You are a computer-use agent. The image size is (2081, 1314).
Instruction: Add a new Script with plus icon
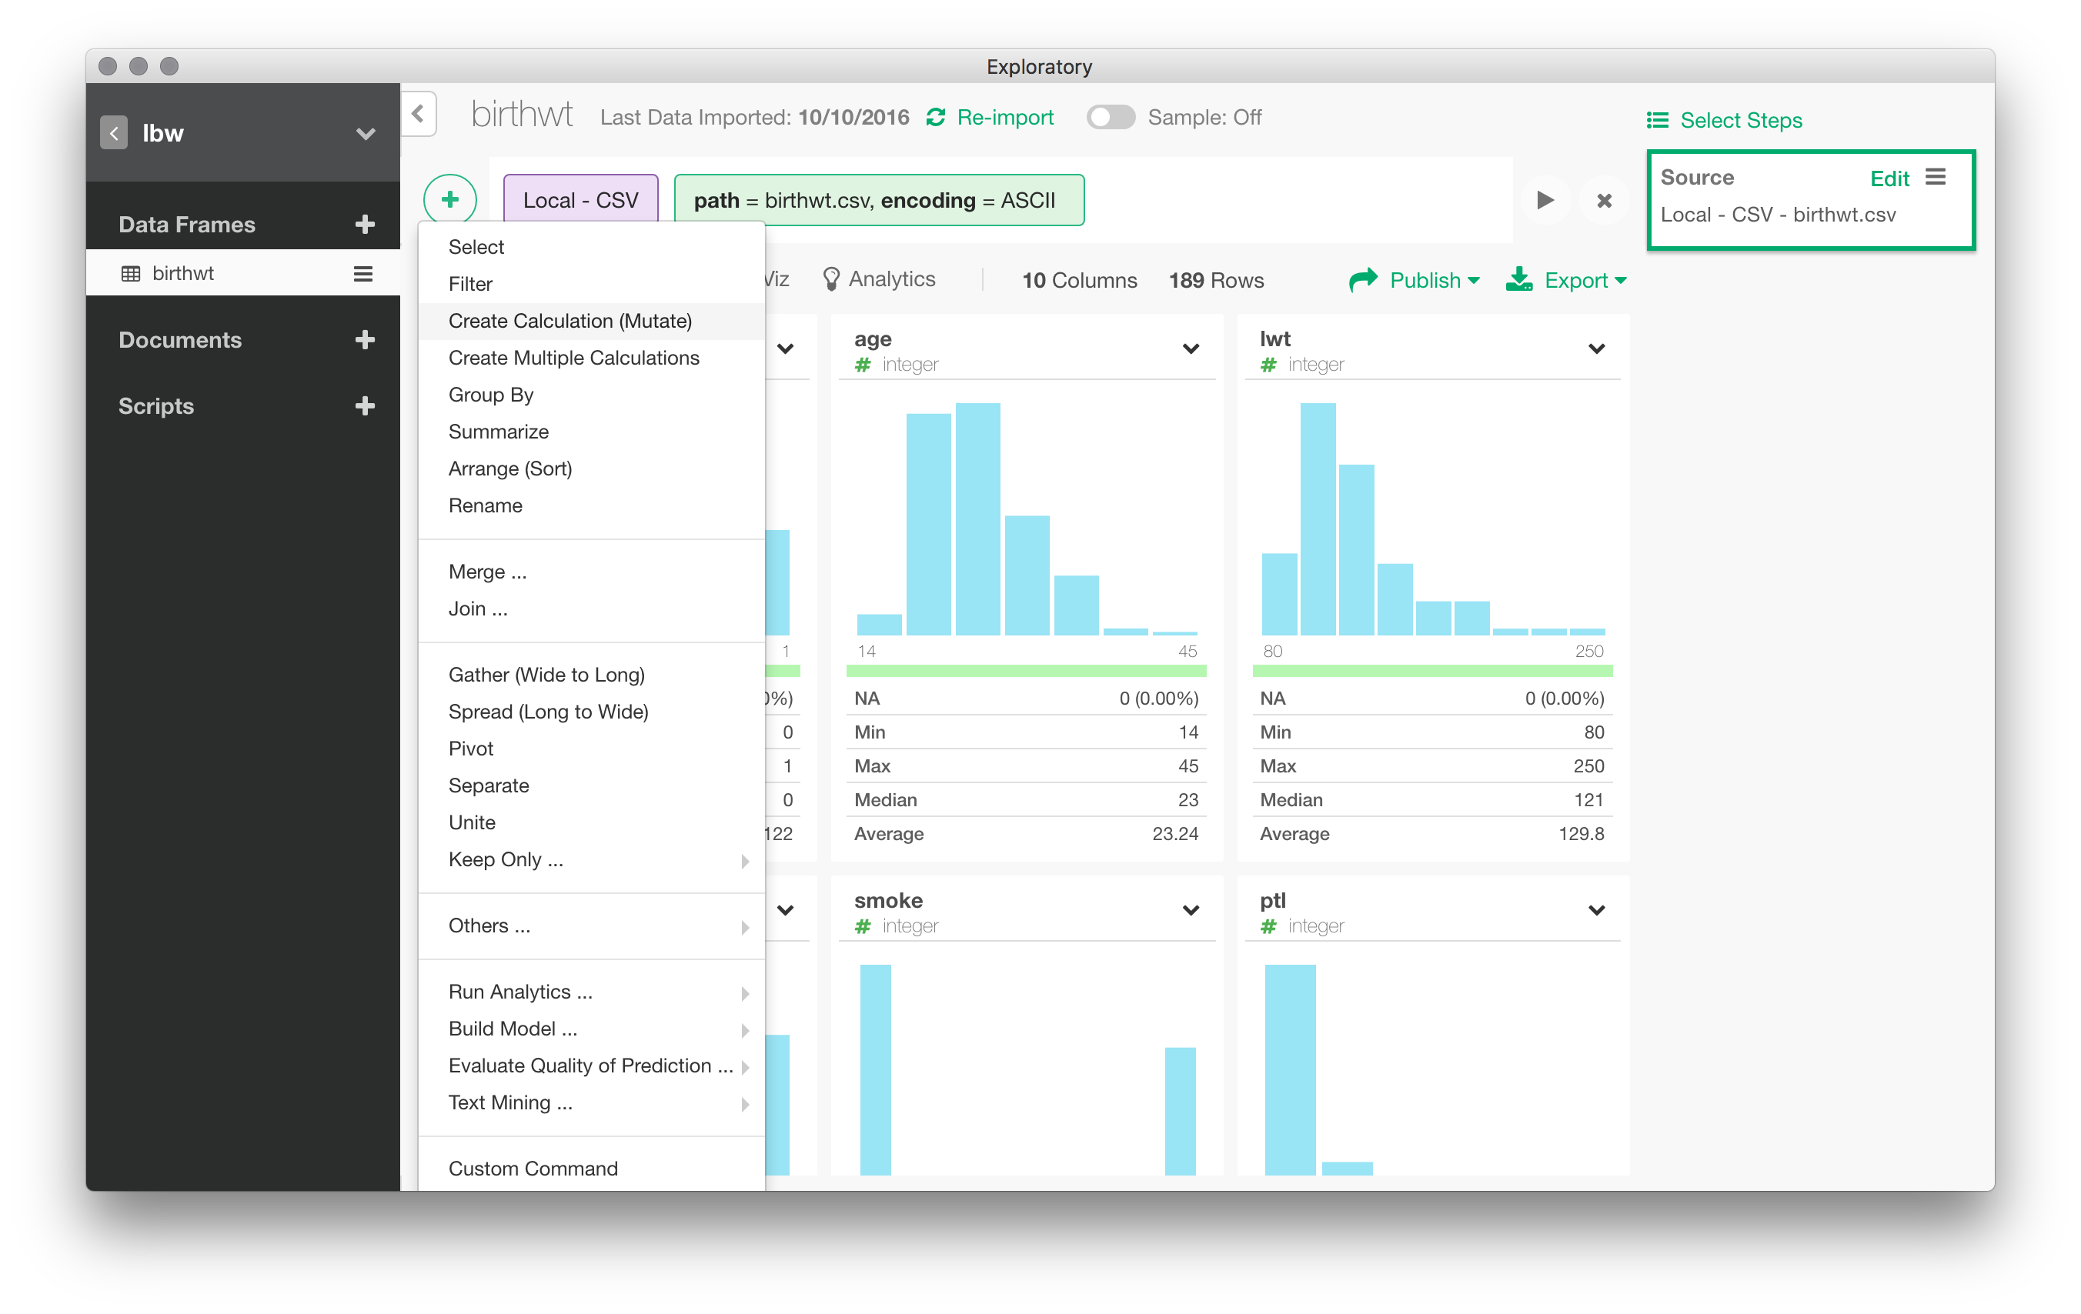(x=365, y=406)
